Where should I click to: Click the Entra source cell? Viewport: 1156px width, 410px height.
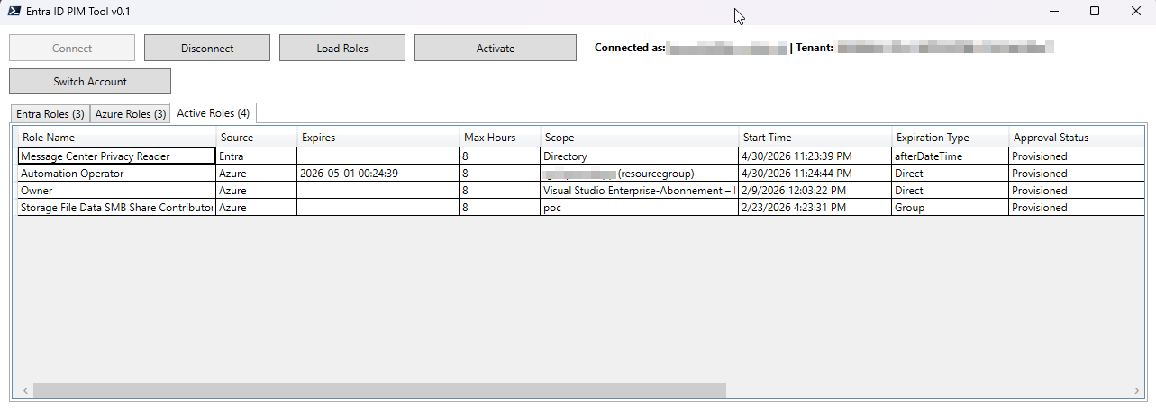click(257, 156)
